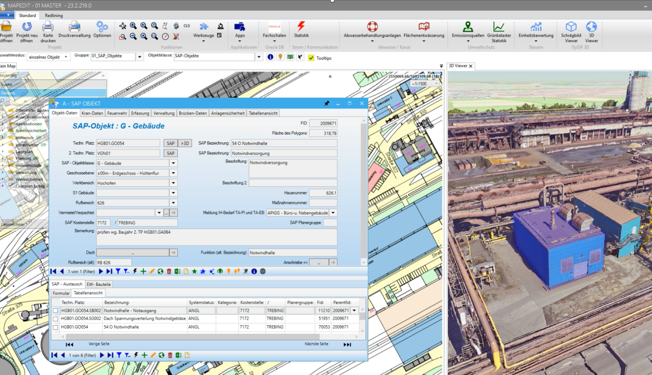652x375 pixels.
Task: Click the Emissionsquellen icon
Action: (468, 27)
